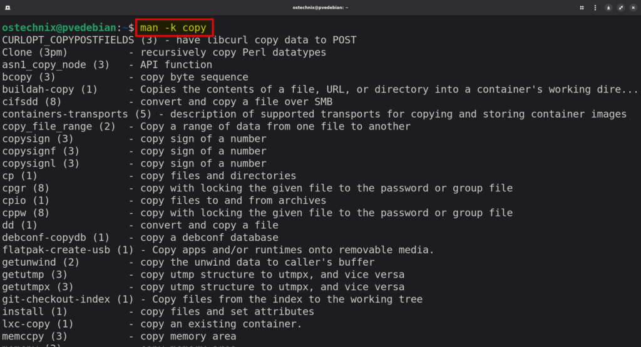This screenshot has height=347, width=641.
Task: Click the 'containers-transports (5)' entry
Action: pos(74,114)
